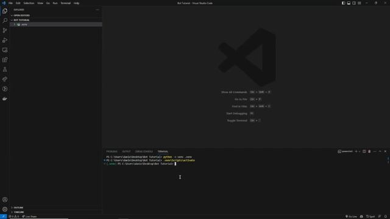390x219 pixels.
Task: Split the terminal
Action: pos(364,151)
